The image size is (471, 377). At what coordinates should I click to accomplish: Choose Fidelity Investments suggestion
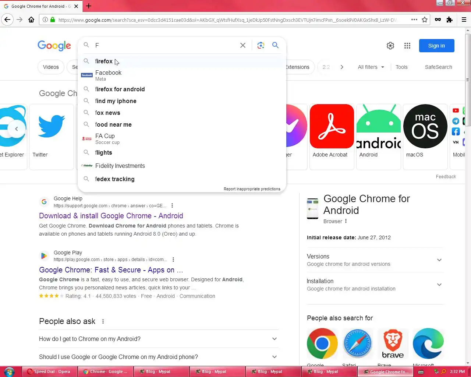pyautogui.click(x=182, y=166)
